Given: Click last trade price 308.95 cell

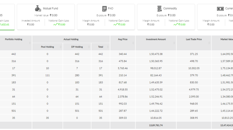Looking at the screenshot, I should [194, 118].
